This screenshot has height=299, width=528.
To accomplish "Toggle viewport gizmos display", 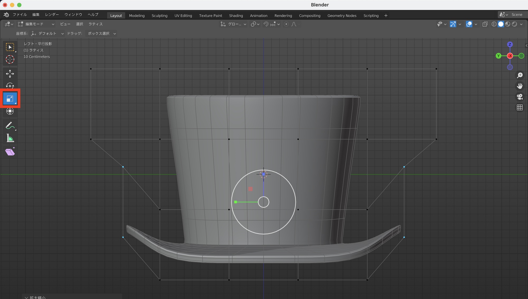I will tap(453, 24).
